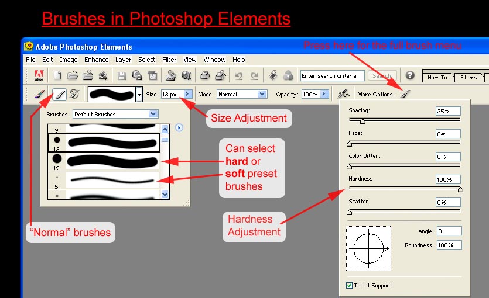Click the Save for Web icon
489x298 pixels.
136,75
